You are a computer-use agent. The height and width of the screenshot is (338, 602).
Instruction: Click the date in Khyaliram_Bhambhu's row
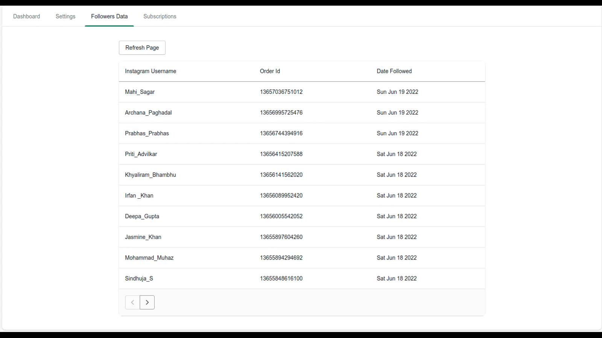coord(397,175)
